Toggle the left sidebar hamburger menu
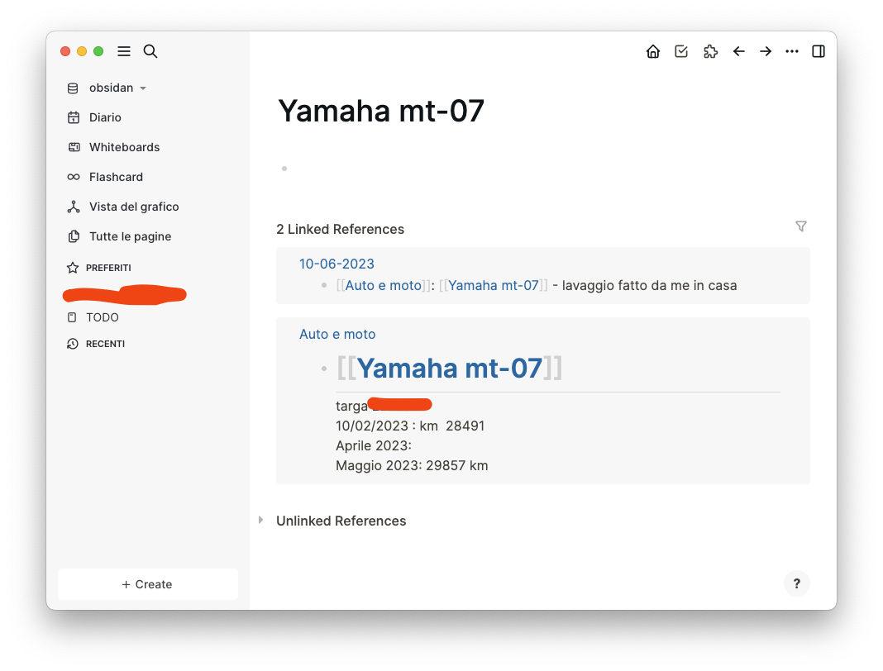Viewport: 883px width, 671px height. pos(124,51)
